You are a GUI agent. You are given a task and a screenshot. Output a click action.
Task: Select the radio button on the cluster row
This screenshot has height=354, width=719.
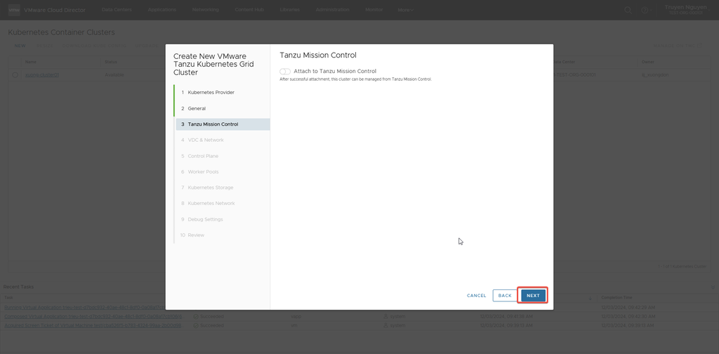15,74
